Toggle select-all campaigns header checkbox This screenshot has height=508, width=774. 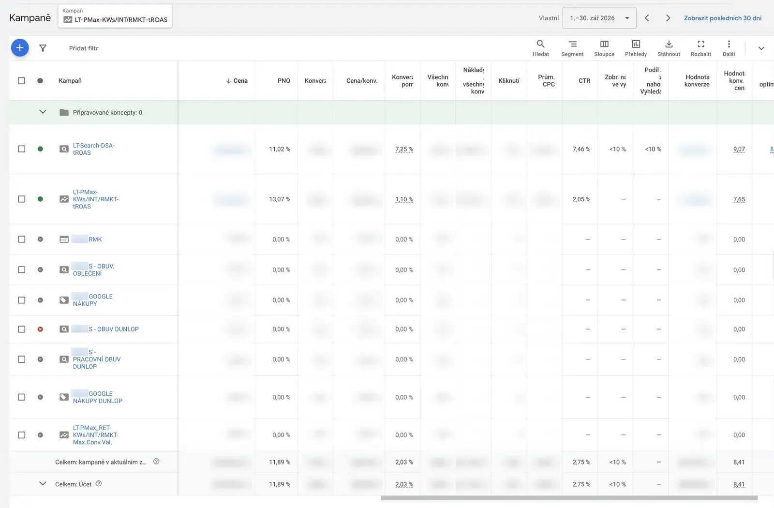(21, 81)
